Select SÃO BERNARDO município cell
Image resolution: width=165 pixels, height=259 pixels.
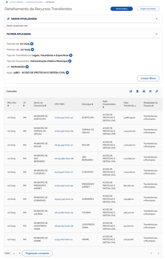tap(88, 158)
